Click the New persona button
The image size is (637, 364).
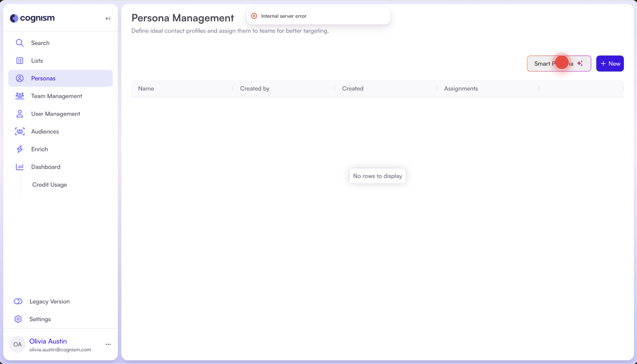point(610,64)
